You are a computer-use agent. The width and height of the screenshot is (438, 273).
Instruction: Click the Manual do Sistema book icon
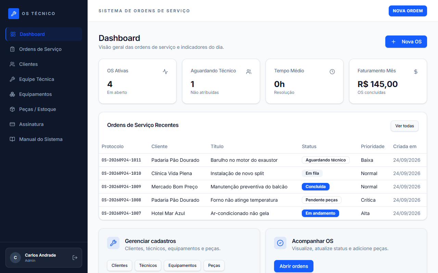point(12,139)
